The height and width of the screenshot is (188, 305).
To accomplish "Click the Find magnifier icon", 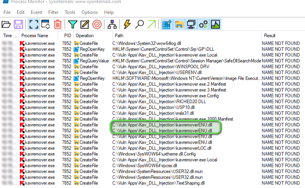I will tap(139, 24).
